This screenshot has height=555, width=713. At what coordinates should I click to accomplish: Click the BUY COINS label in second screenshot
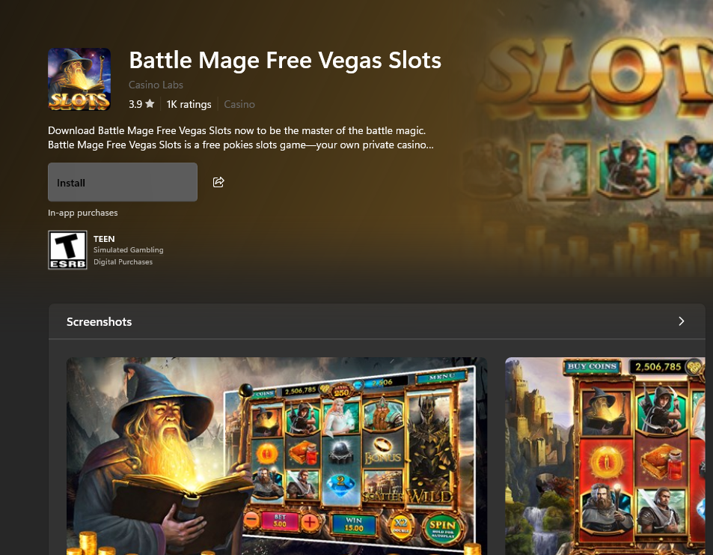[592, 366]
